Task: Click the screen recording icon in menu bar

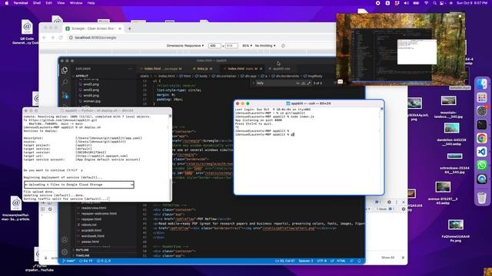Action: (377, 3)
